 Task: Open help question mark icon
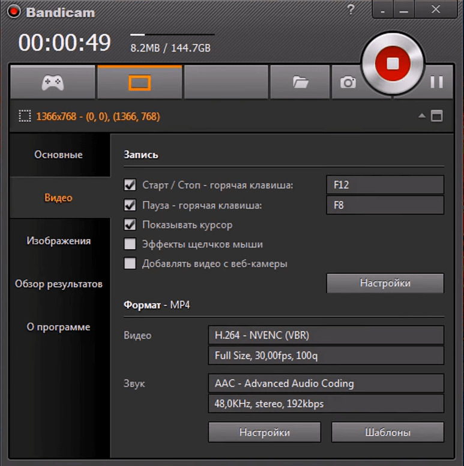pyautogui.click(x=351, y=10)
